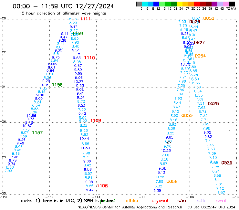The image size is (239, 210).
Task: Click the 10.44 wave height value
Action: click(x=84, y=139)
